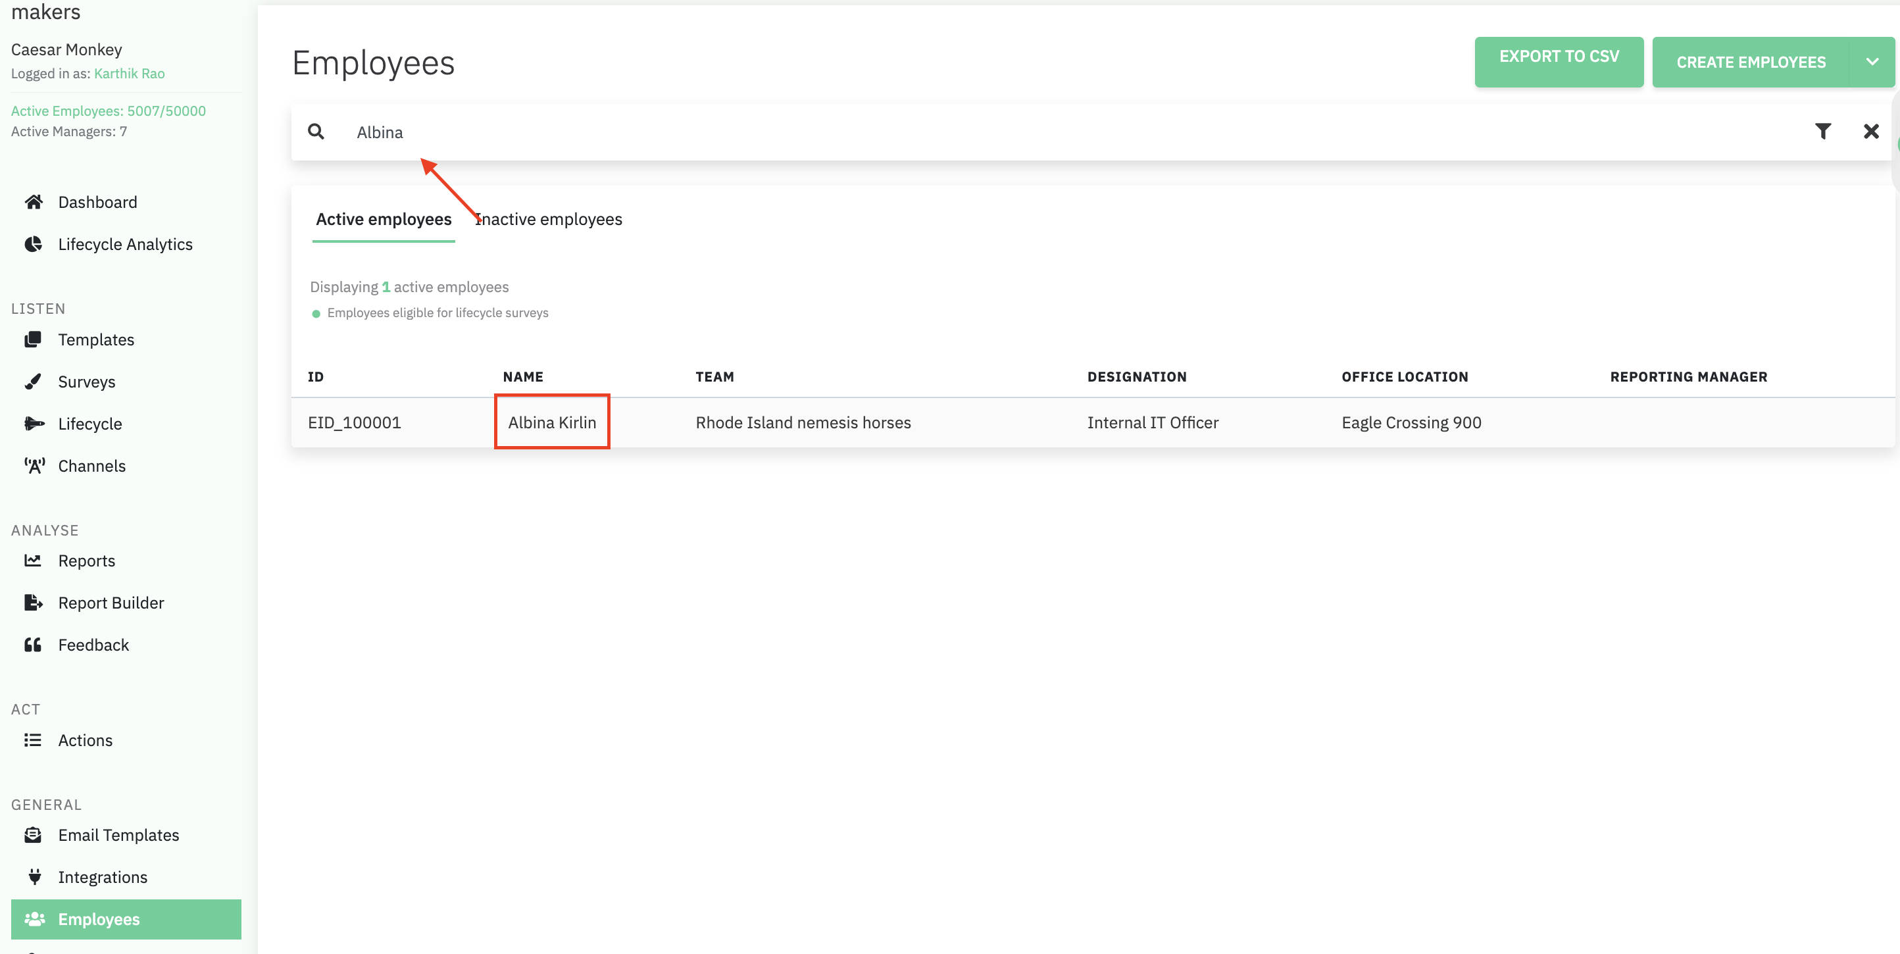Click the Templates stack icon
Viewport: 1900px width, 954px height.
point(33,339)
